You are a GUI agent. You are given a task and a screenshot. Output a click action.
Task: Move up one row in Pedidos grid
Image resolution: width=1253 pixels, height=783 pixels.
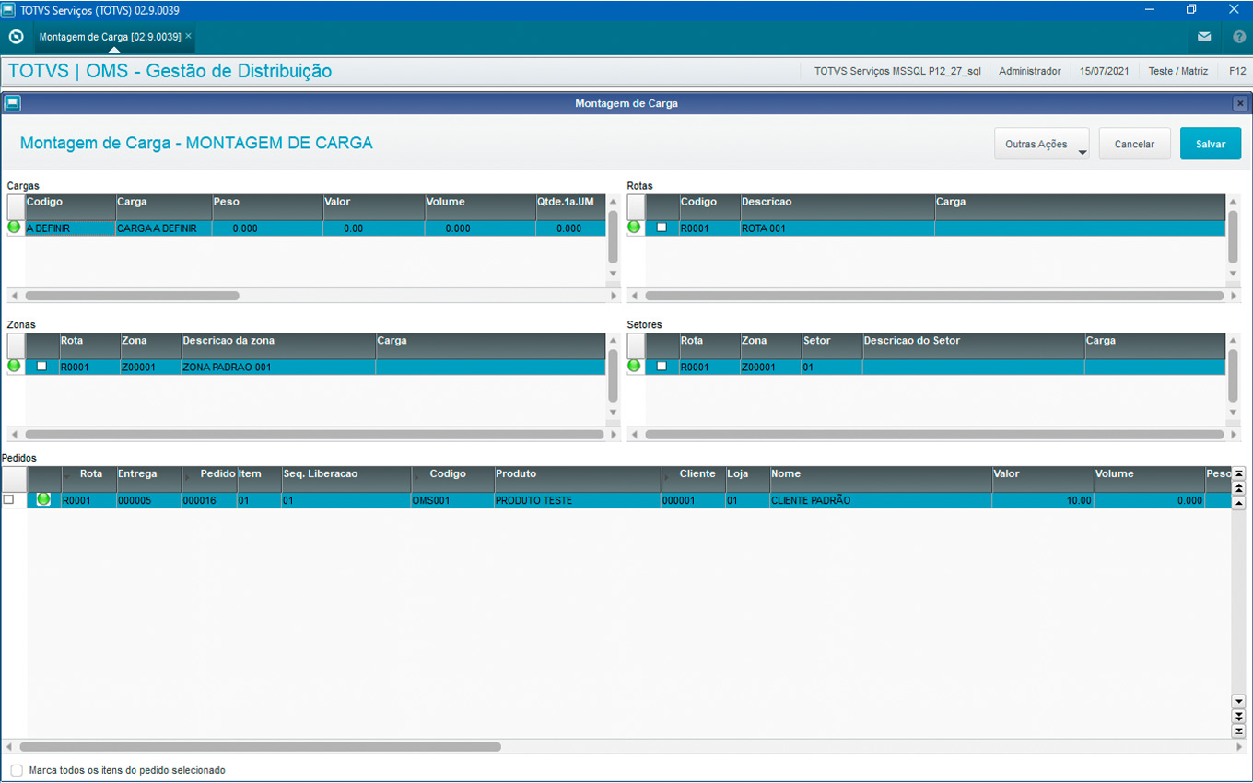pyautogui.click(x=1238, y=502)
